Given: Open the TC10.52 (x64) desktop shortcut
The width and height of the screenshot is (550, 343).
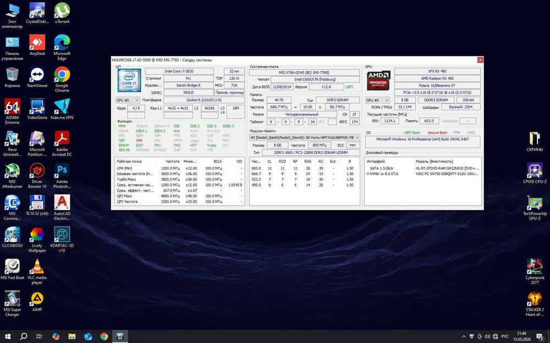Looking at the screenshot, I should (x=37, y=205).
